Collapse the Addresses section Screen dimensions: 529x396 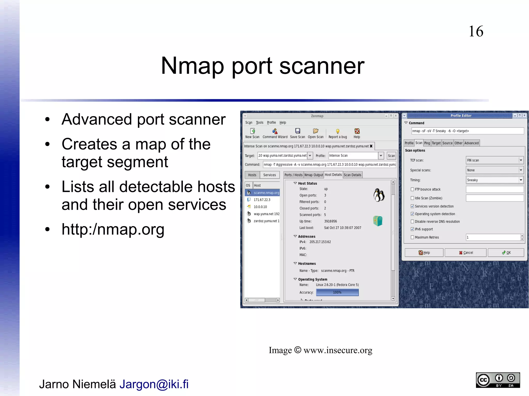[295, 236]
